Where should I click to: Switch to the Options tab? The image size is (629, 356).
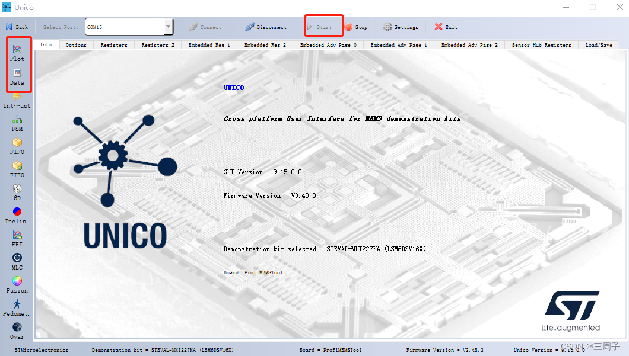(x=76, y=45)
